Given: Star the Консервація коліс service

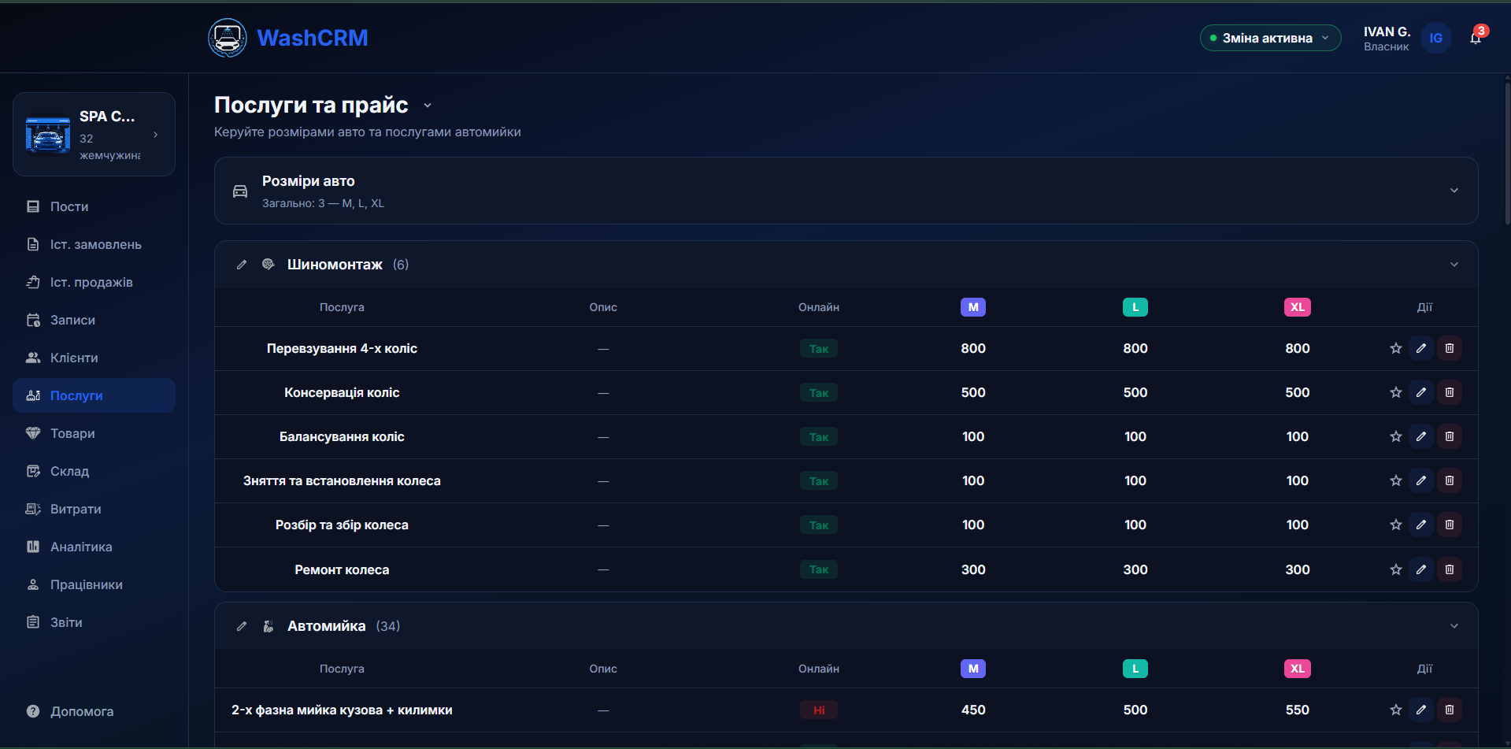Looking at the screenshot, I should point(1396,392).
